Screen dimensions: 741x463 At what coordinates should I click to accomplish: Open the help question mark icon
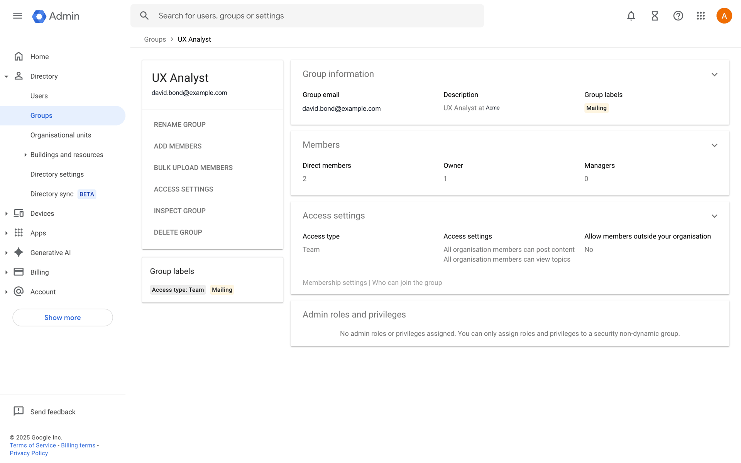tap(678, 16)
